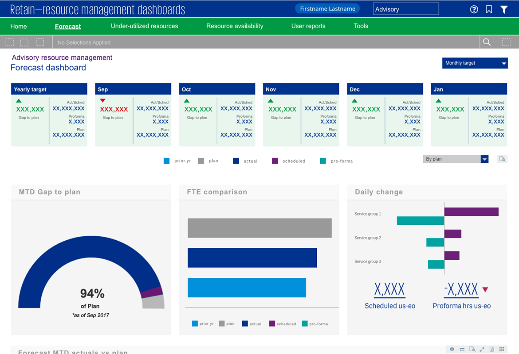Open User reports tab

(308, 26)
